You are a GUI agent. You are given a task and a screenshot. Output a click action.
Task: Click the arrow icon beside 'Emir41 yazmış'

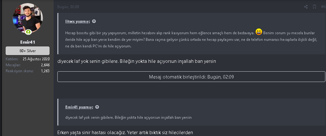coord(97,107)
